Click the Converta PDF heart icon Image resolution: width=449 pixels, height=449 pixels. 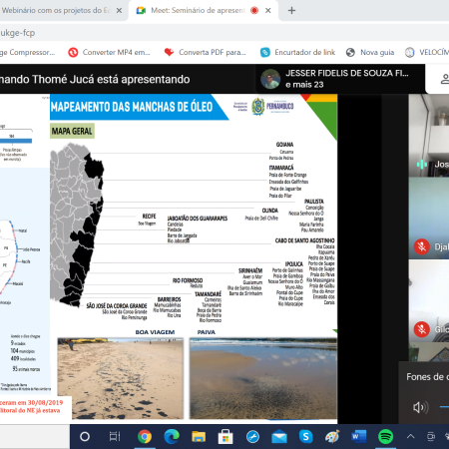169,52
